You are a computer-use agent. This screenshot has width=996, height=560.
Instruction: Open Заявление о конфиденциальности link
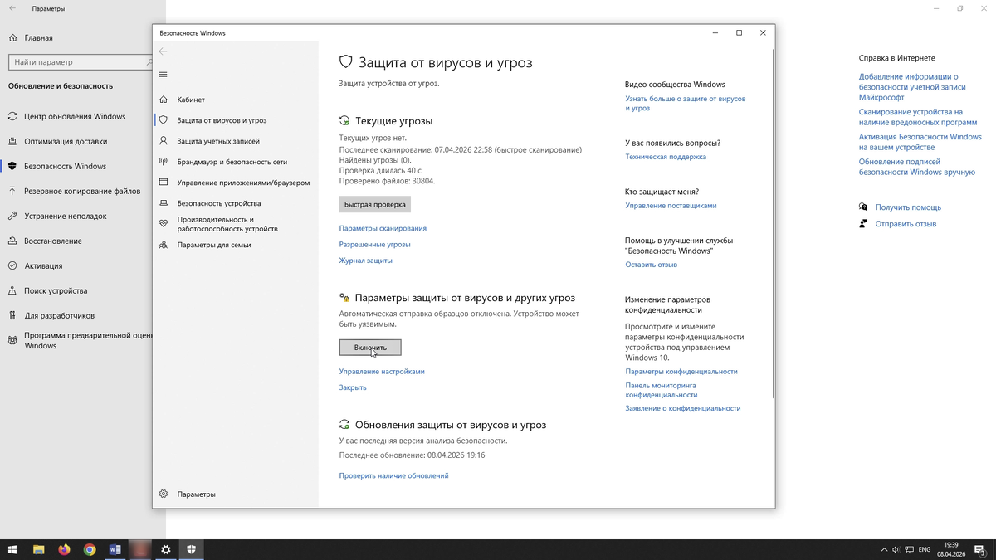683,408
